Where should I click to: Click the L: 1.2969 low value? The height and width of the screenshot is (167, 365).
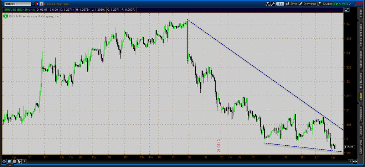(x=98, y=10)
